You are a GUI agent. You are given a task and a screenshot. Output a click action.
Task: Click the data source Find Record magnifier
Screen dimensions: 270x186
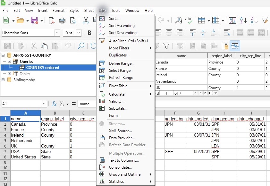(x=81, y=46)
